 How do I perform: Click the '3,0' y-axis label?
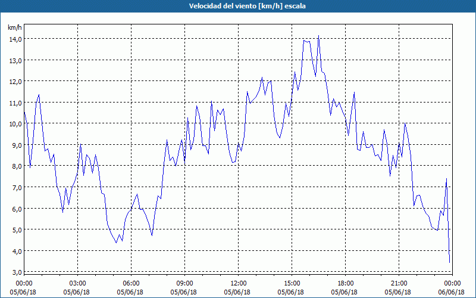point(17,272)
